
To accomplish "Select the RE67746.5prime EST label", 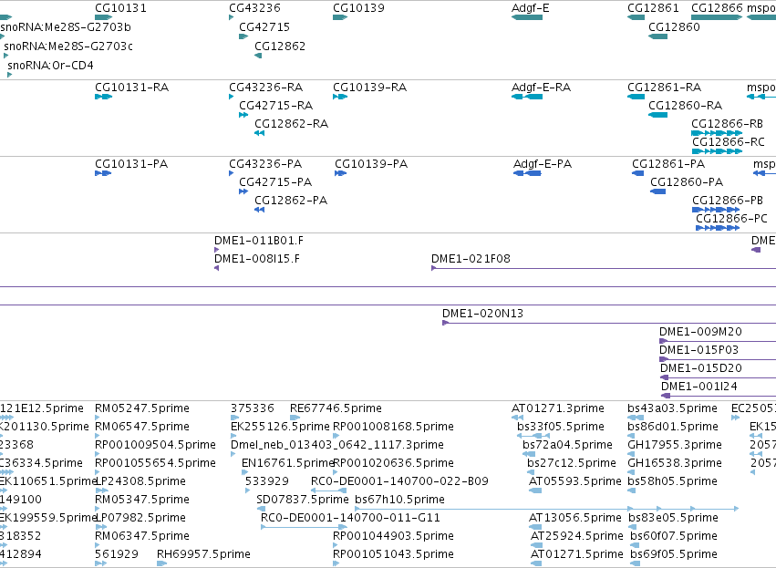I will pyautogui.click(x=336, y=408).
